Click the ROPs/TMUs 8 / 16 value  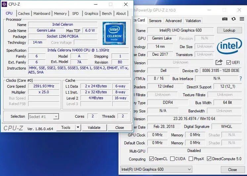[x=159, y=78]
